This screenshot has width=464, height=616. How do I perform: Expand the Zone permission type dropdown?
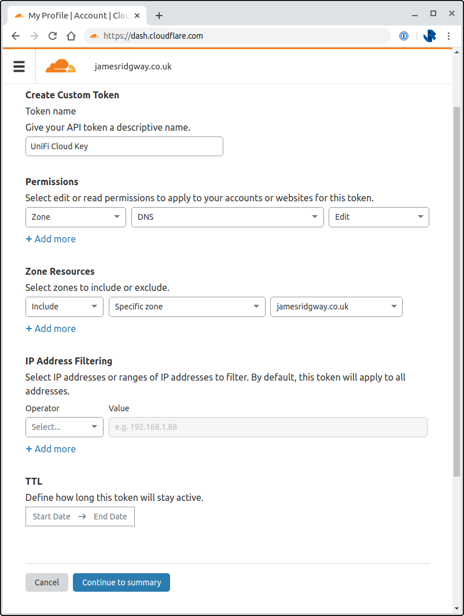(x=76, y=217)
